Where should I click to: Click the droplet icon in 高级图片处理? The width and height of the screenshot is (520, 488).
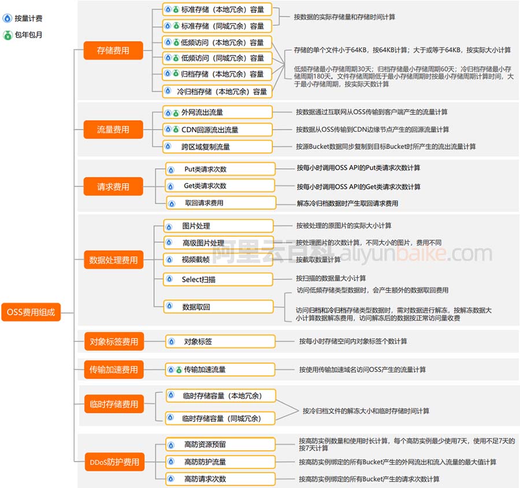coord(169,243)
